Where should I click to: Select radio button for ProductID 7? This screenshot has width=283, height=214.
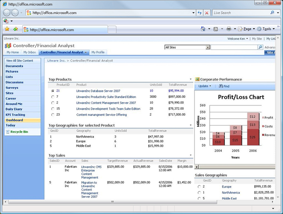point(52,97)
